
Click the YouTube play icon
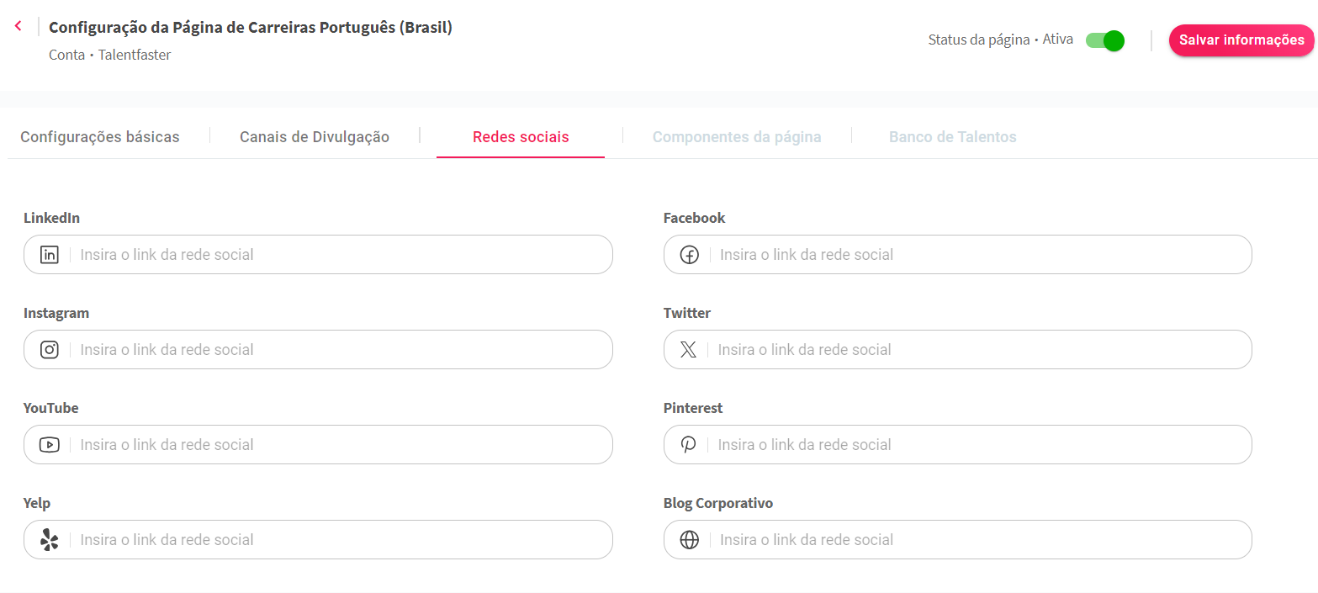click(x=50, y=445)
